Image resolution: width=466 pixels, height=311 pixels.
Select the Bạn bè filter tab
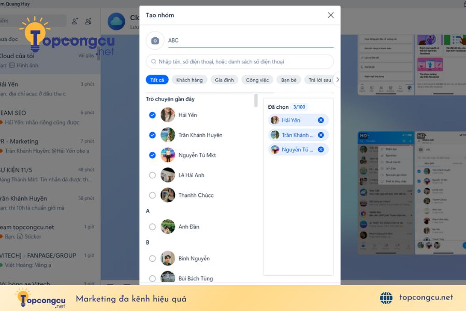point(288,80)
